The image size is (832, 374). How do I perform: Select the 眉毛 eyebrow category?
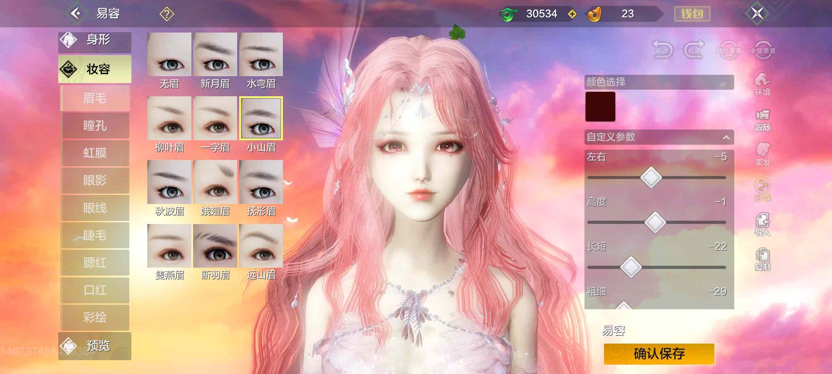[95, 98]
